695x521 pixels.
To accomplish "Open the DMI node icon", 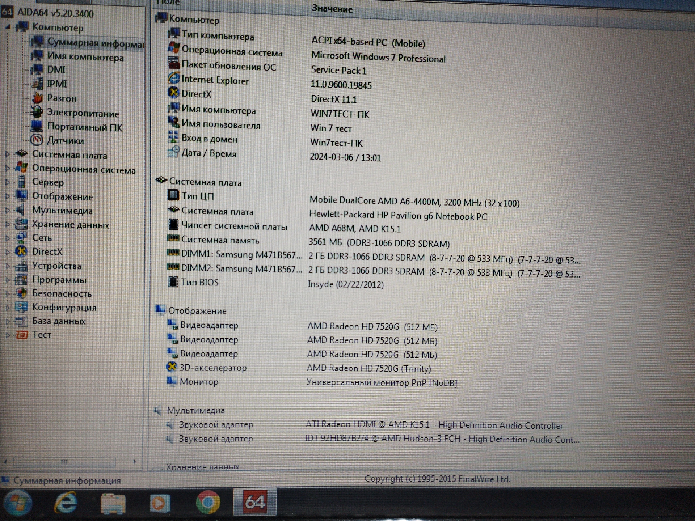I will tap(37, 69).
